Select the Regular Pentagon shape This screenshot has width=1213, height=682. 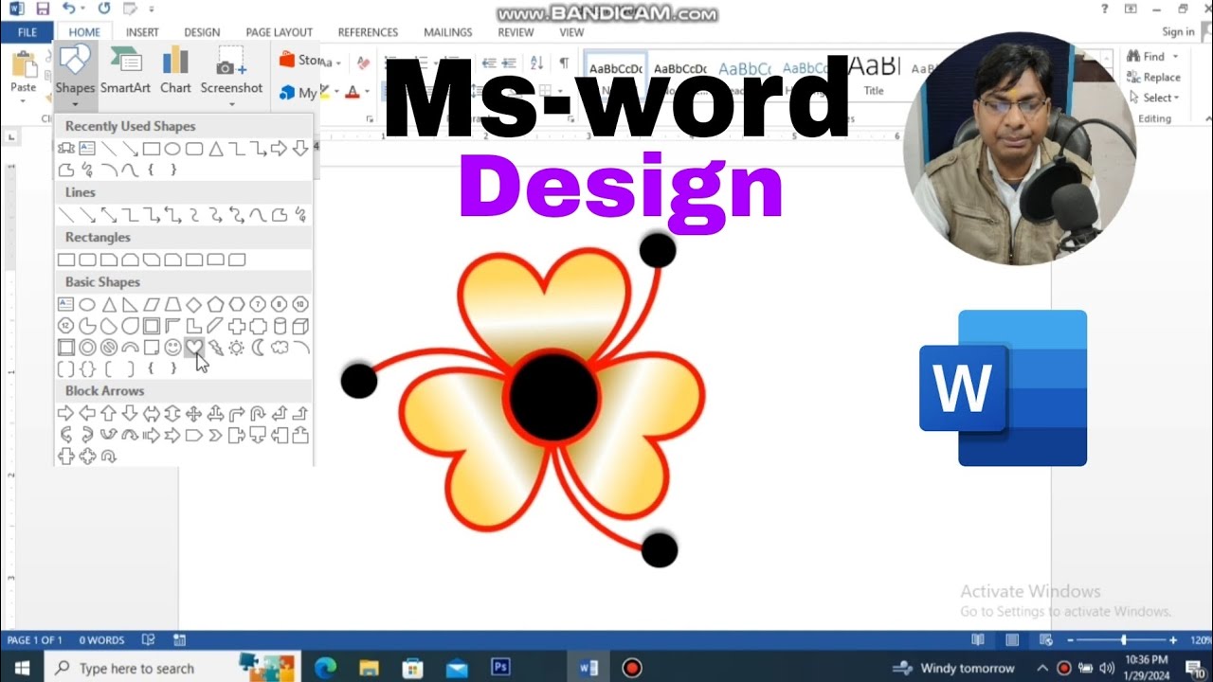pyautogui.click(x=215, y=305)
